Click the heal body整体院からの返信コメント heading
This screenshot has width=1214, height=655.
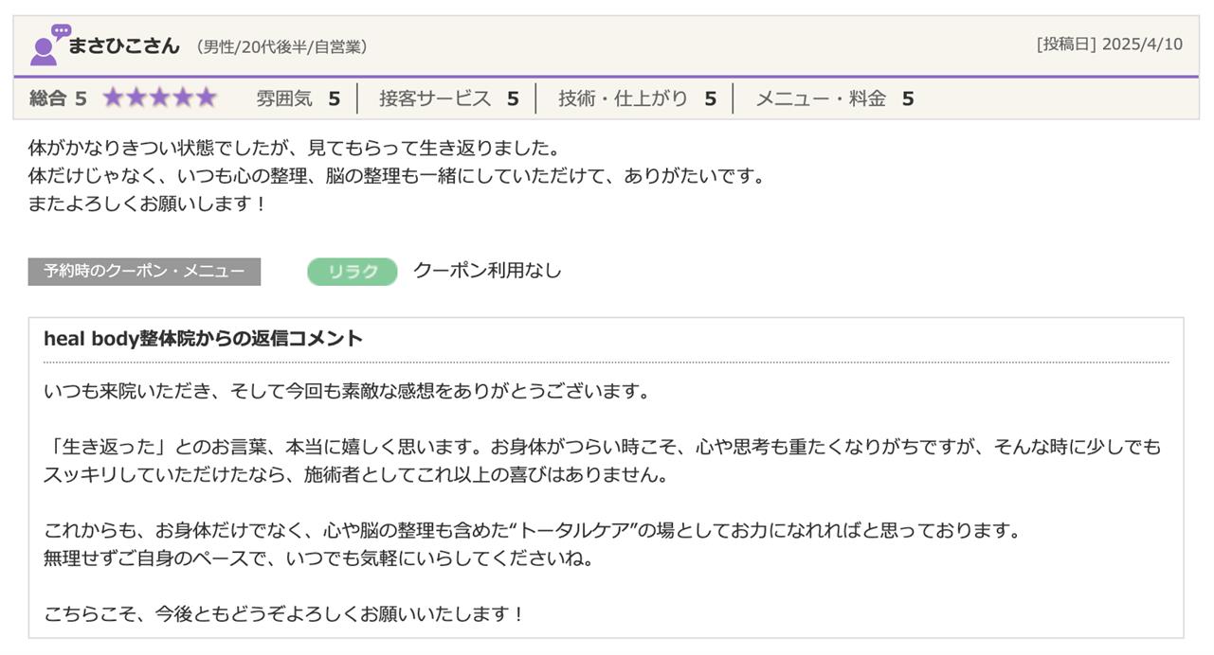(203, 339)
